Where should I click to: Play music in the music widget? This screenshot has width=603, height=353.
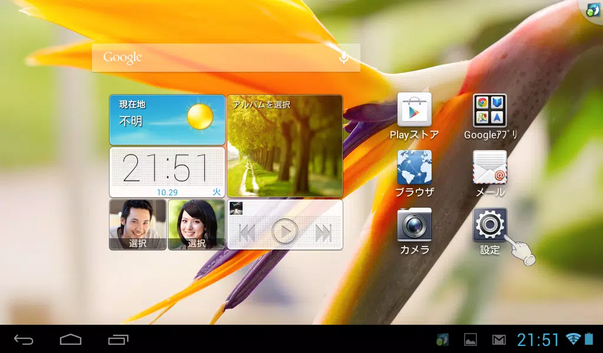pyautogui.click(x=285, y=232)
